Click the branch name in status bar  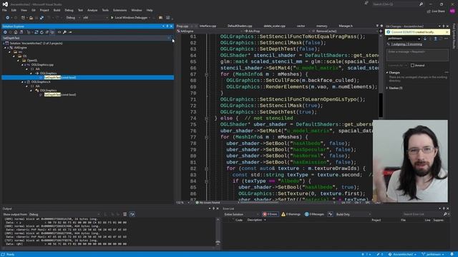[434, 254]
